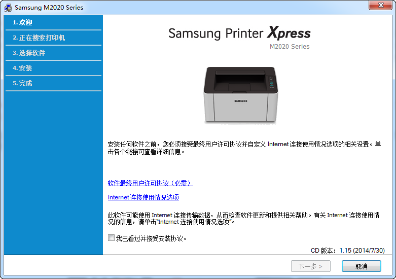The image size is (396, 279).
Task: Click the paragraph starting with 此软件可能使用 Internet
Action: [x=244, y=219]
